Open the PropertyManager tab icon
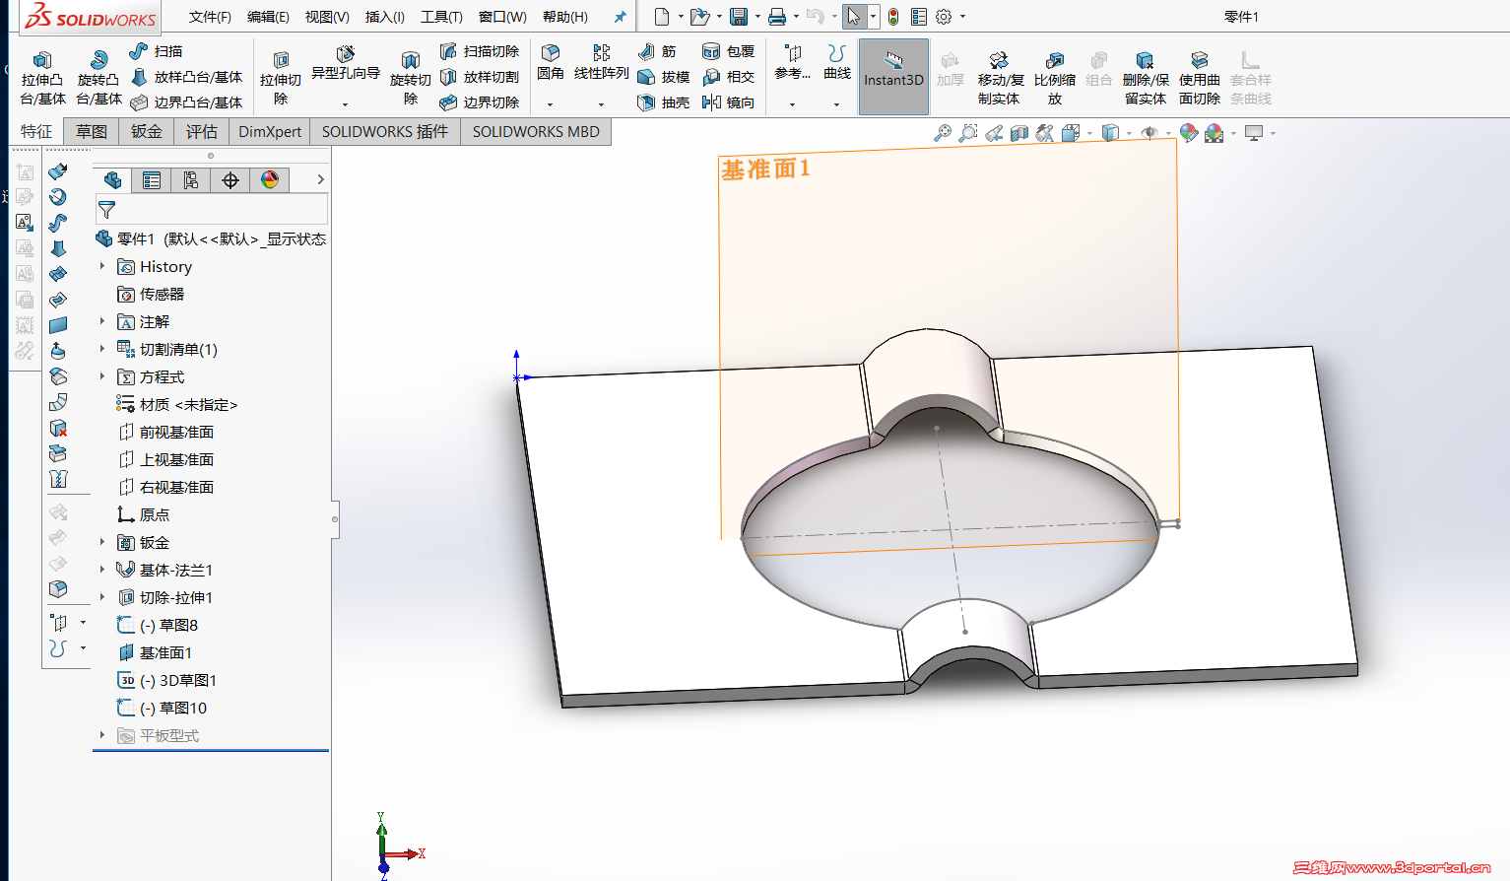1510x881 pixels. pos(152,180)
